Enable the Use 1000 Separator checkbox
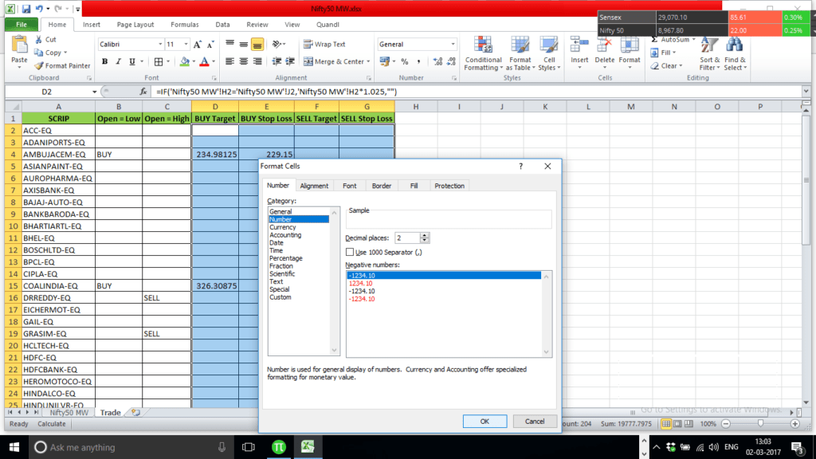The width and height of the screenshot is (816, 459). (350, 253)
